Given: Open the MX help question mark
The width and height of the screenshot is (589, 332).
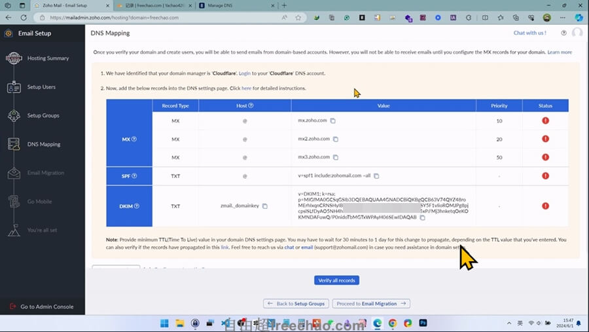Looking at the screenshot, I should [x=134, y=139].
